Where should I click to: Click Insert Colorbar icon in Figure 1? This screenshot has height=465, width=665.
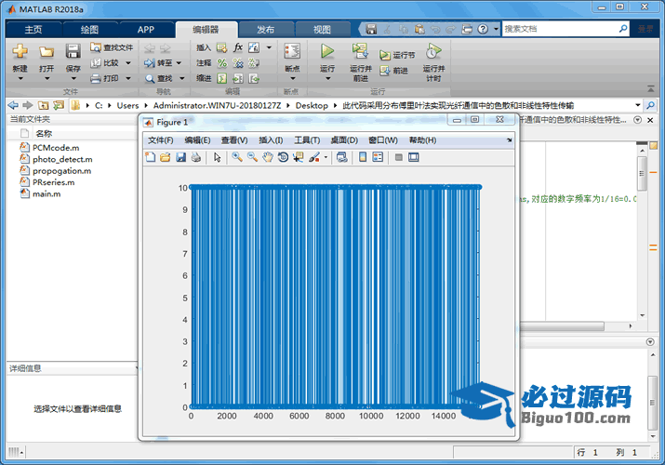(x=363, y=157)
